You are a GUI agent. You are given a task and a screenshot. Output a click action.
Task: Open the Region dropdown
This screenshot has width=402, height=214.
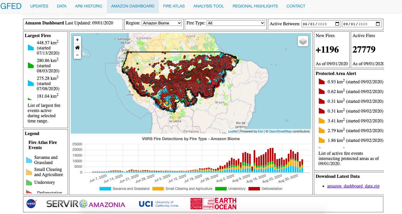tap(161, 23)
